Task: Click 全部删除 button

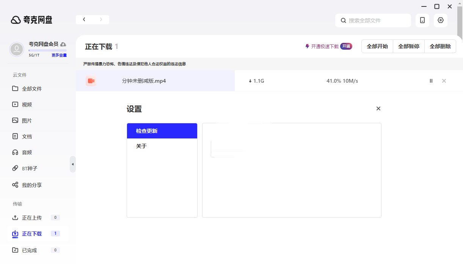Action: tap(440, 46)
